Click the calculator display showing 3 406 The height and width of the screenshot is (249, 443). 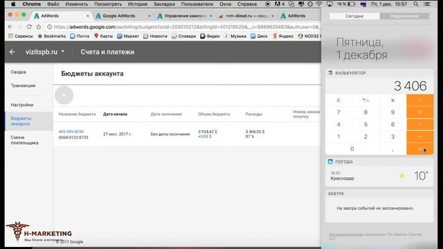point(379,86)
